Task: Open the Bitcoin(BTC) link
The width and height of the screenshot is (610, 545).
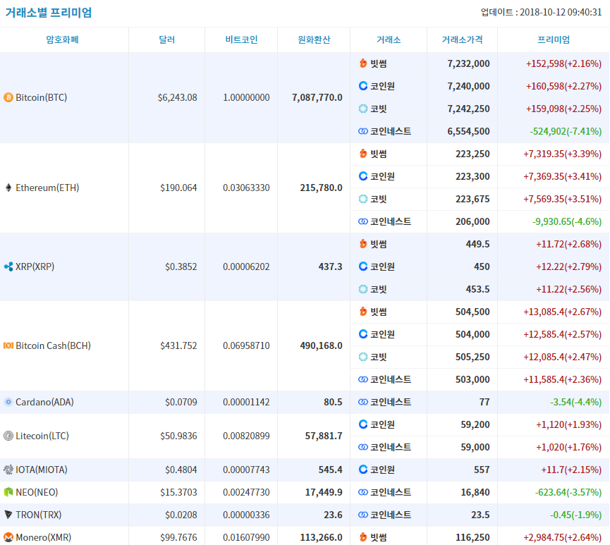Action: (x=41, y=97)
